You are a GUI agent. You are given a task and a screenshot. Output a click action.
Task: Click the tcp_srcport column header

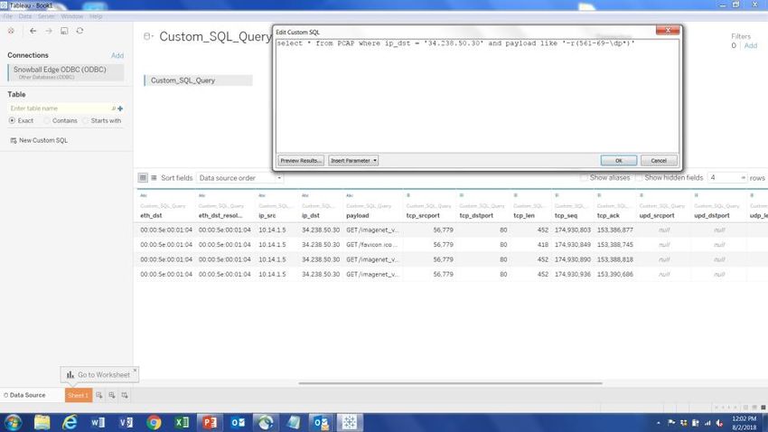[x=424, y=215]
